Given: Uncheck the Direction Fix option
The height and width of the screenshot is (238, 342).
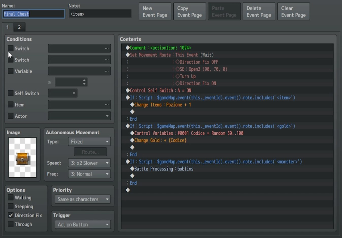Looking at the screenshot, I should (x=10, y=215).
